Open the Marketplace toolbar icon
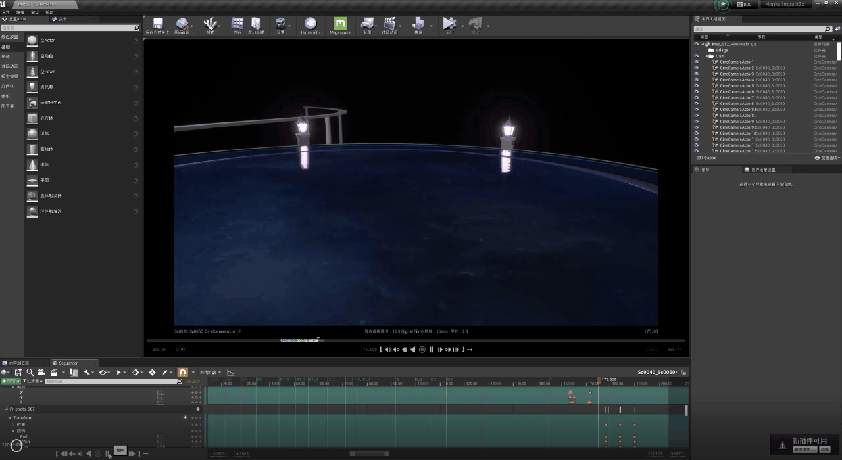 pos(256,24)
